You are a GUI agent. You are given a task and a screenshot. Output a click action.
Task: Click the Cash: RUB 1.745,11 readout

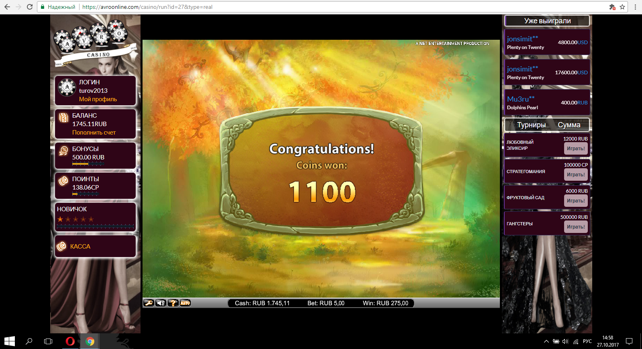click(262, 303)
